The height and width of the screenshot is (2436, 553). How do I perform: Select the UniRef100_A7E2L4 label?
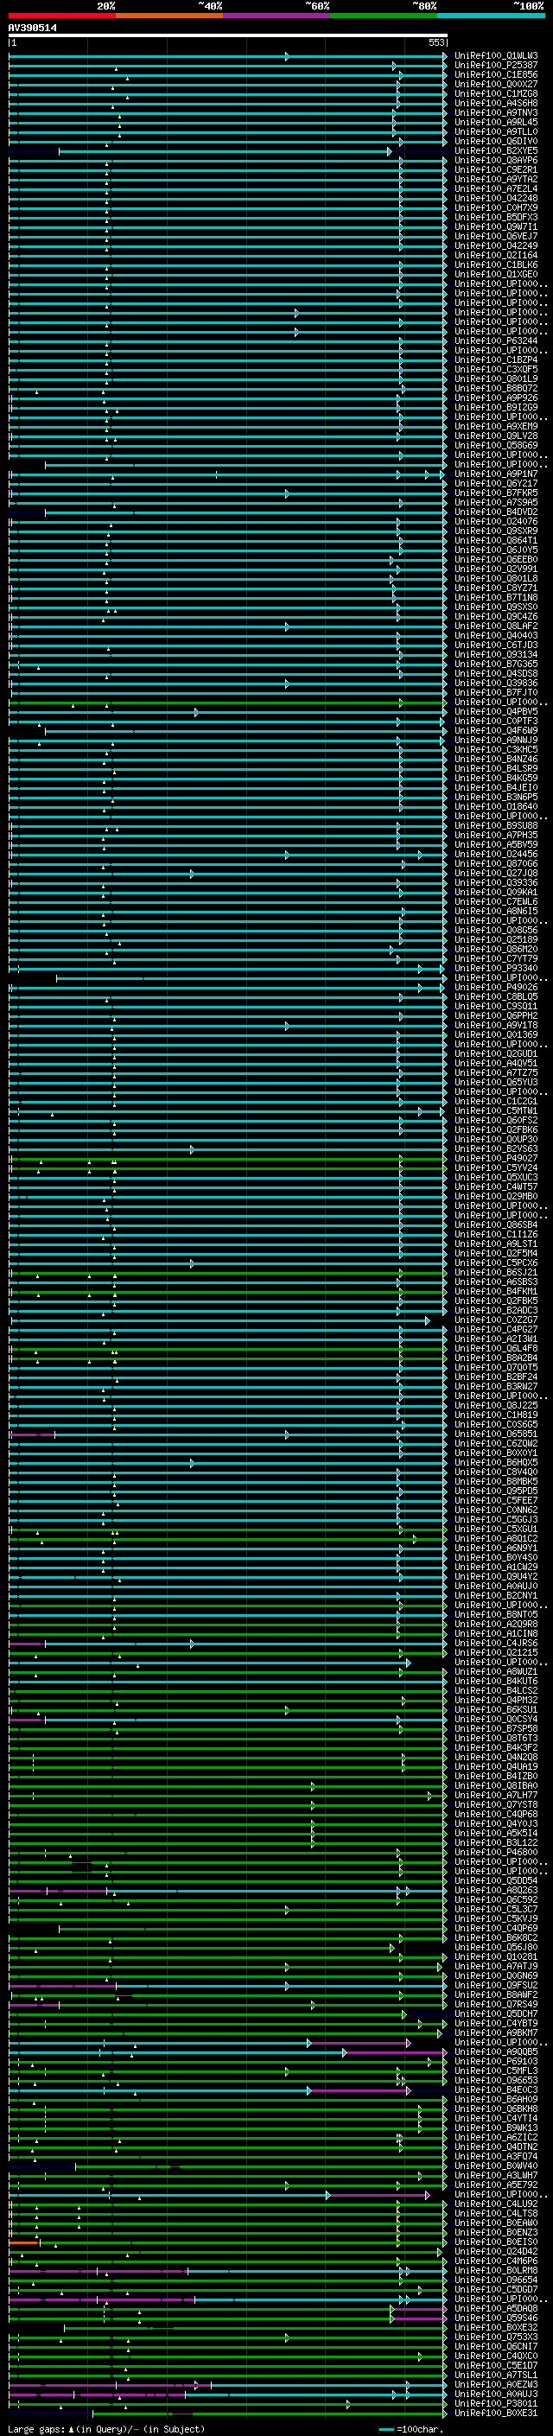click(x=496, y=188)
